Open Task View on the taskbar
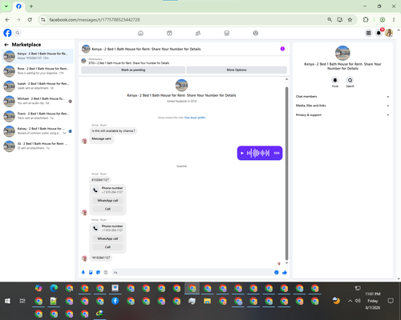401x320 pixels. pyautogui.click(x=22, y=301)
